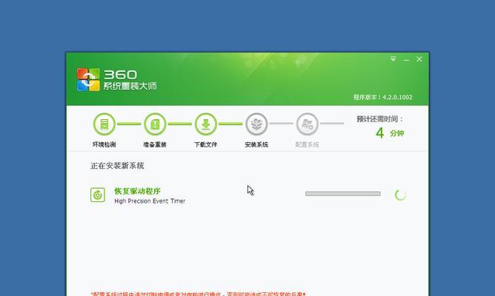Select the 准备重装 step icon

point(155,124)
